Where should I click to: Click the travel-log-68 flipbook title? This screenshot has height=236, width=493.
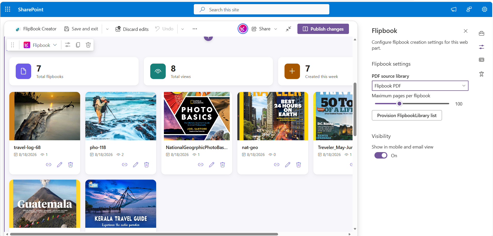click(27, 147)
